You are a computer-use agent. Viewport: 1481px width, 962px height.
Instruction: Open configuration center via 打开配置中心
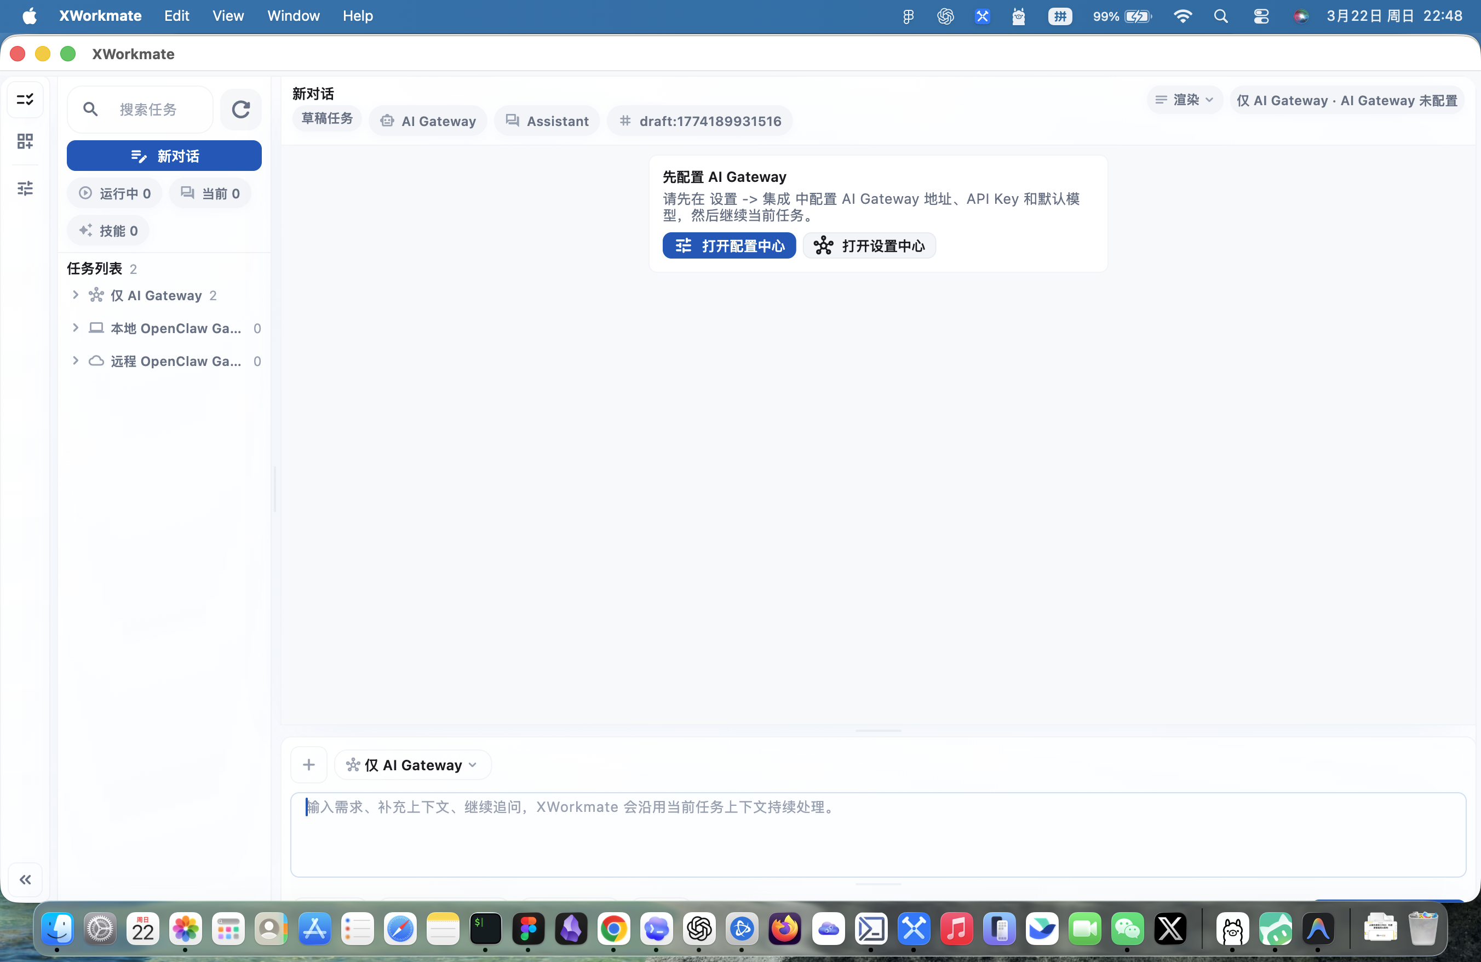(730, 246)
